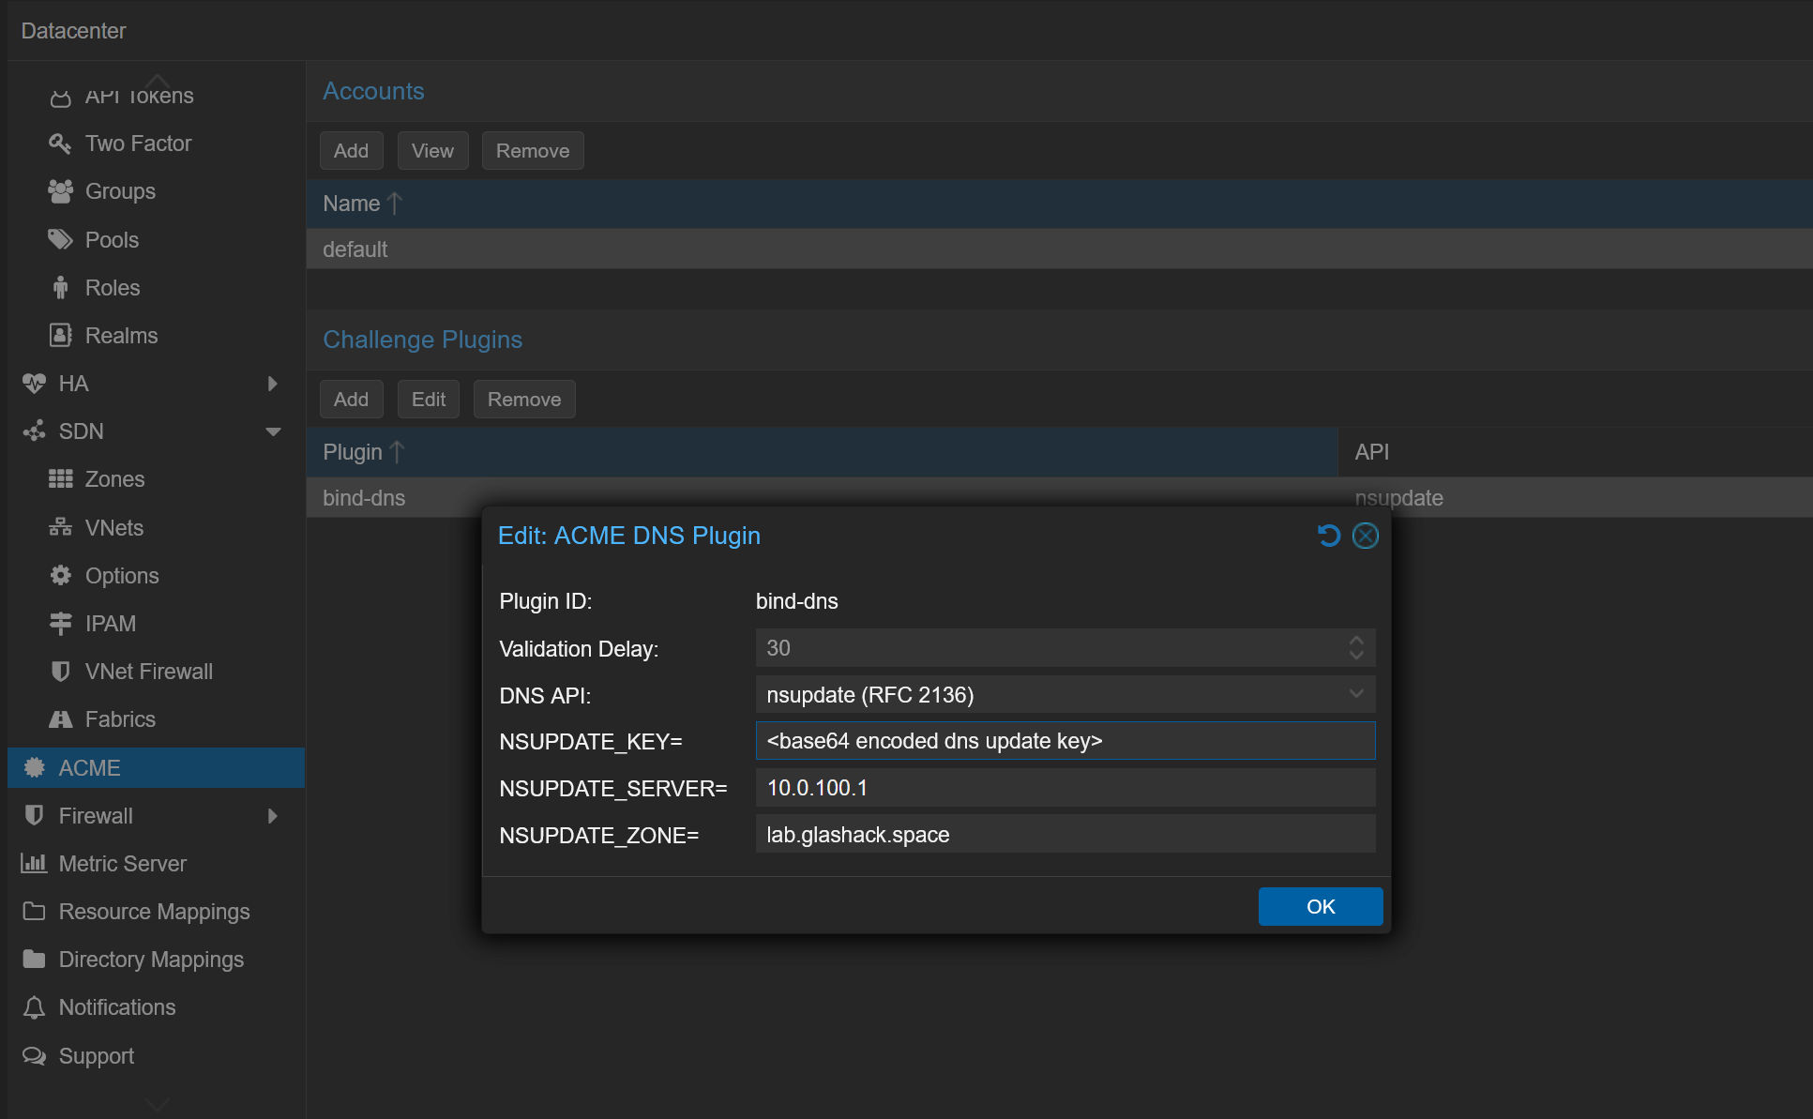The image size is (1813, 1119).
Task: Click the Zones grid icon
Action: pyautogui.click(x=60, y=479)
